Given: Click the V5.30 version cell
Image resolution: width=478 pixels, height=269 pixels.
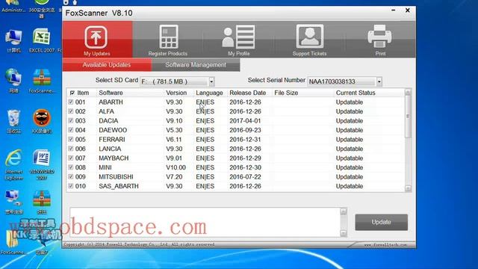Looking at the screenshot, I should coord(174,130).
